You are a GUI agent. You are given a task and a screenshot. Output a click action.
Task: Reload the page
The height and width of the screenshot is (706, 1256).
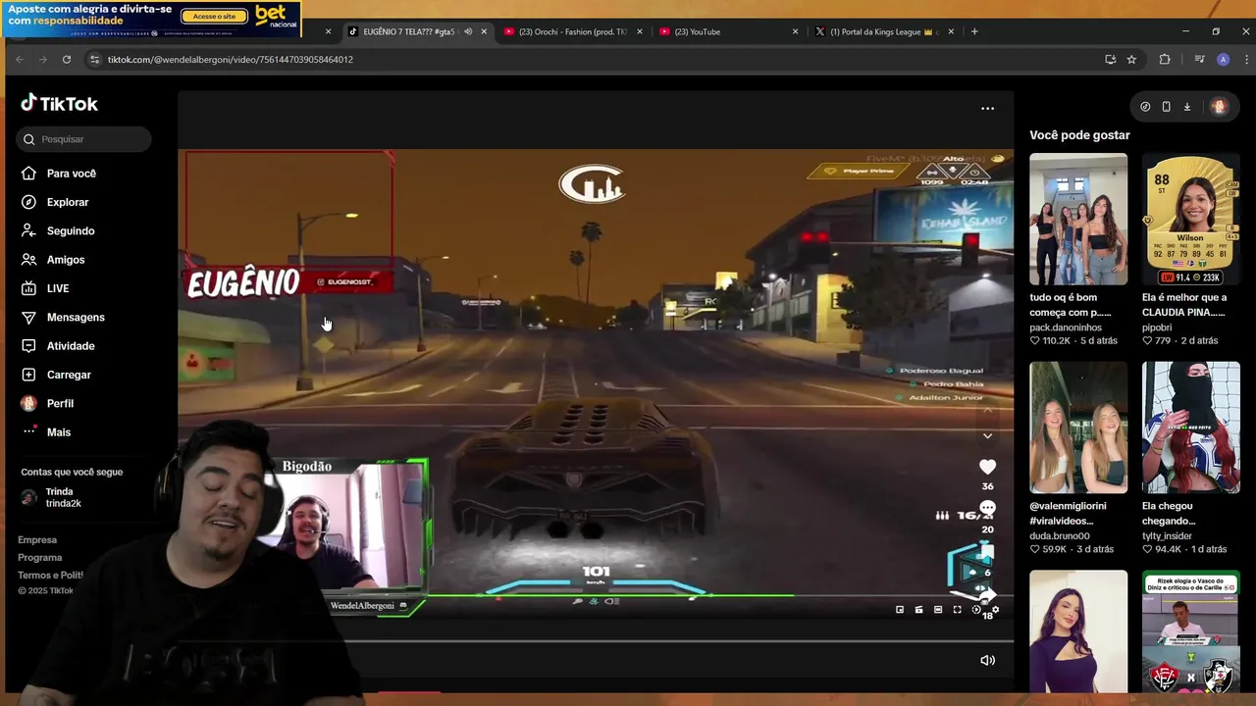click(x=67, y=60)
